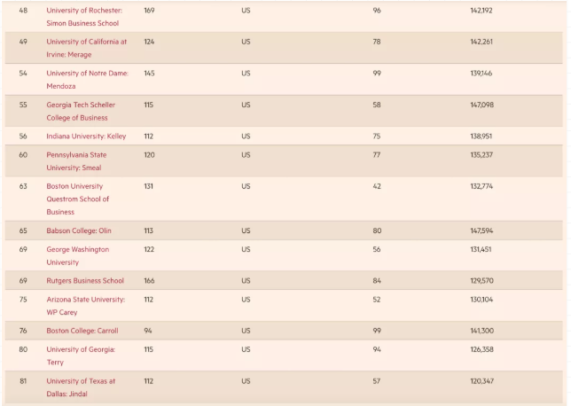571x406 pixels.
Task: Click the 120,347 salary cell for Jindal
Action: [481, 380]
